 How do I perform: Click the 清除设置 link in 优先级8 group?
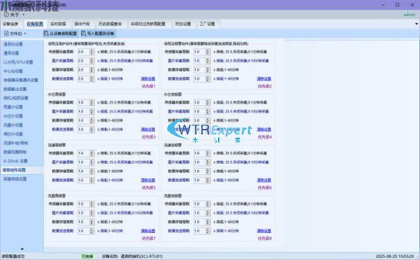(264, 231)
